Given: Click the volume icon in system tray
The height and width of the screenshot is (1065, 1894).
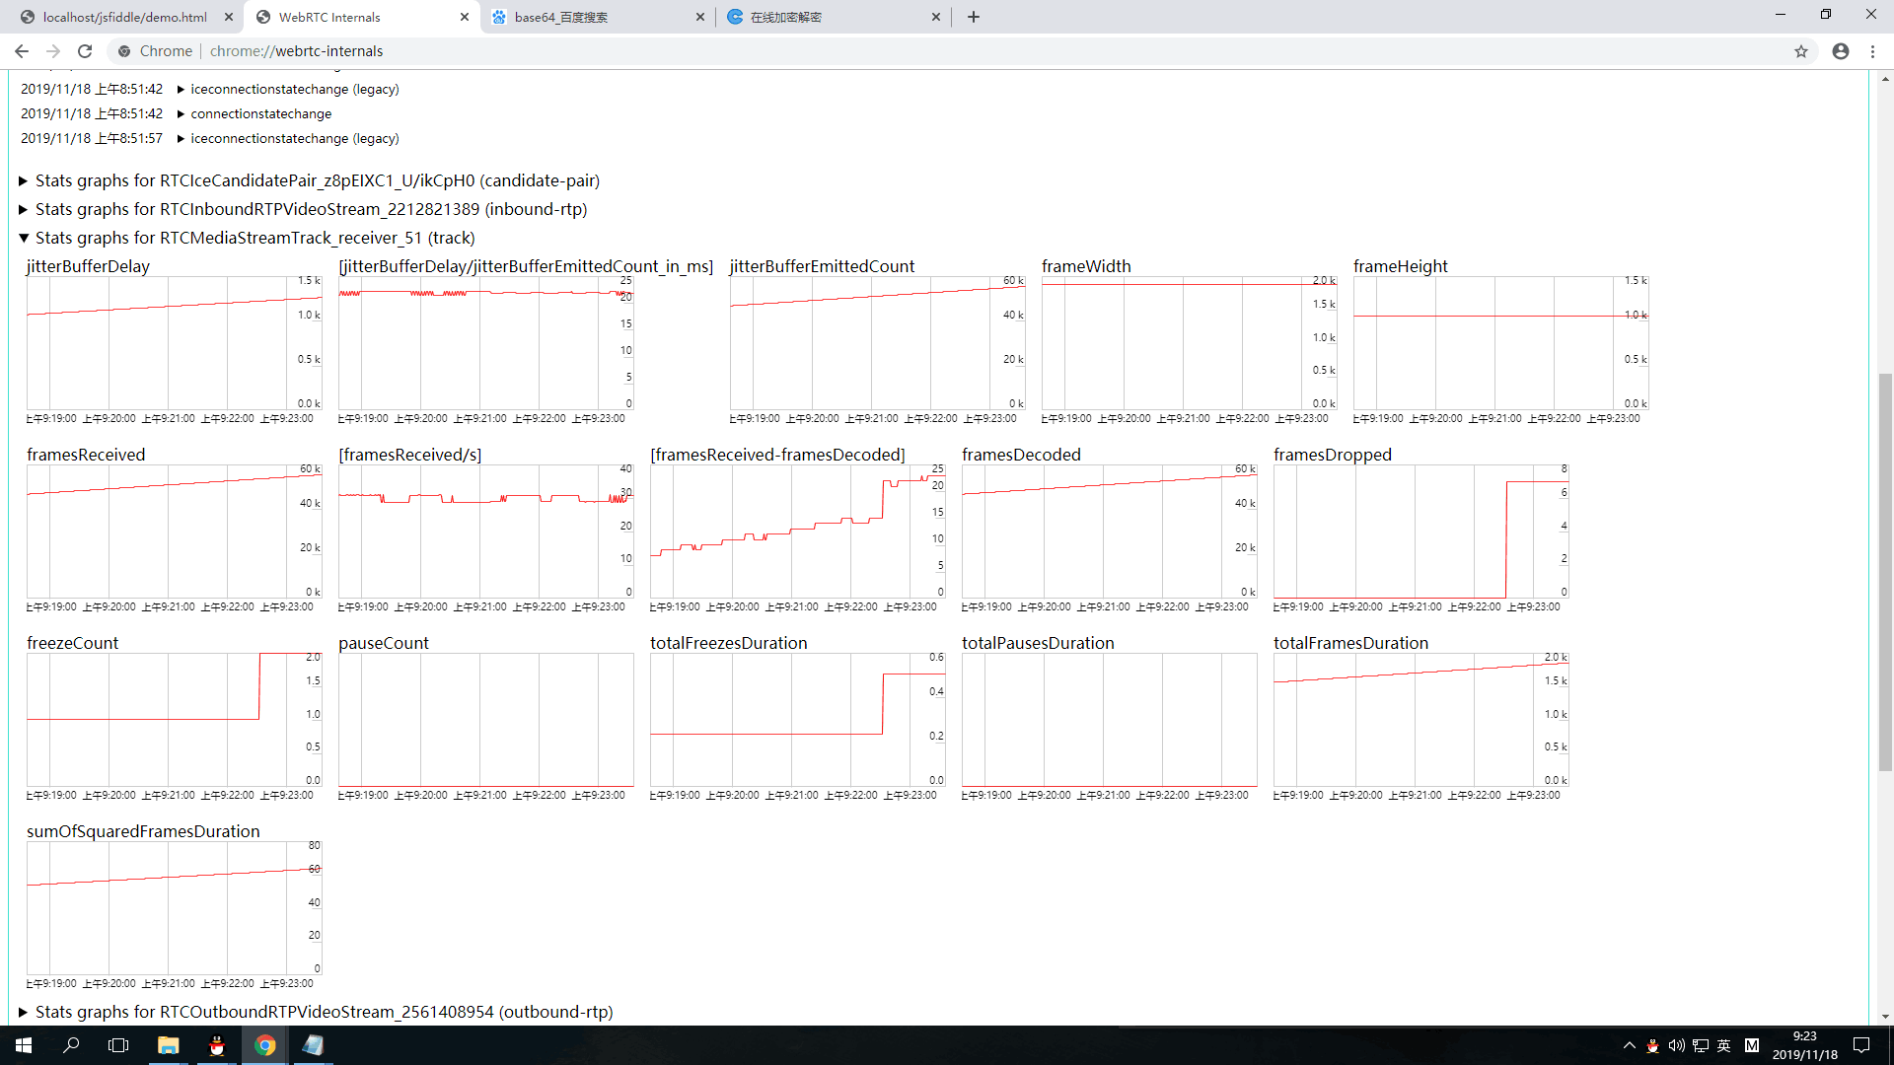Looking at the screenshot, I should click(1677, 1044).
